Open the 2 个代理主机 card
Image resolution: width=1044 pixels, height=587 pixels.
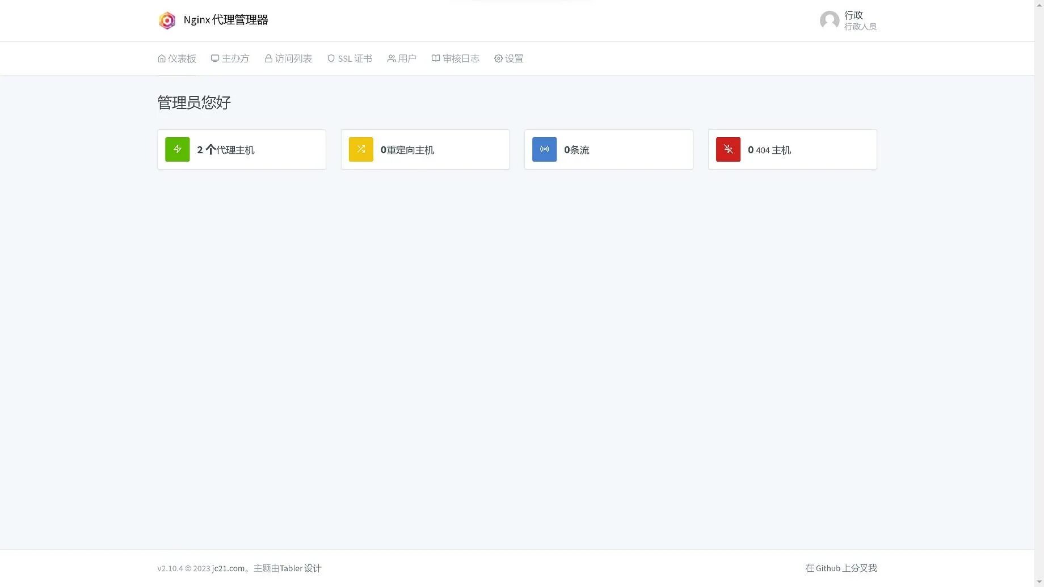(x=242, y=150)
